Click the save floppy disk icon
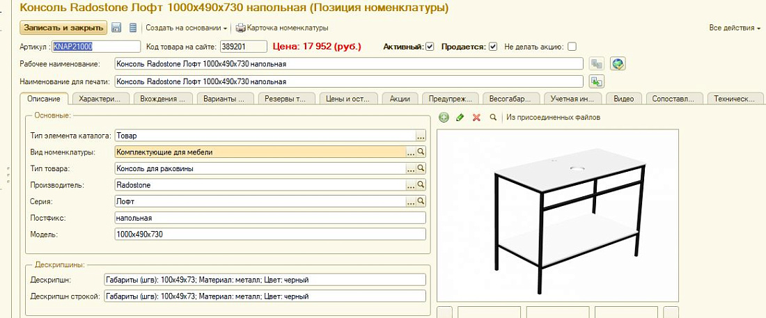766x318 pixels. (116, 28)
